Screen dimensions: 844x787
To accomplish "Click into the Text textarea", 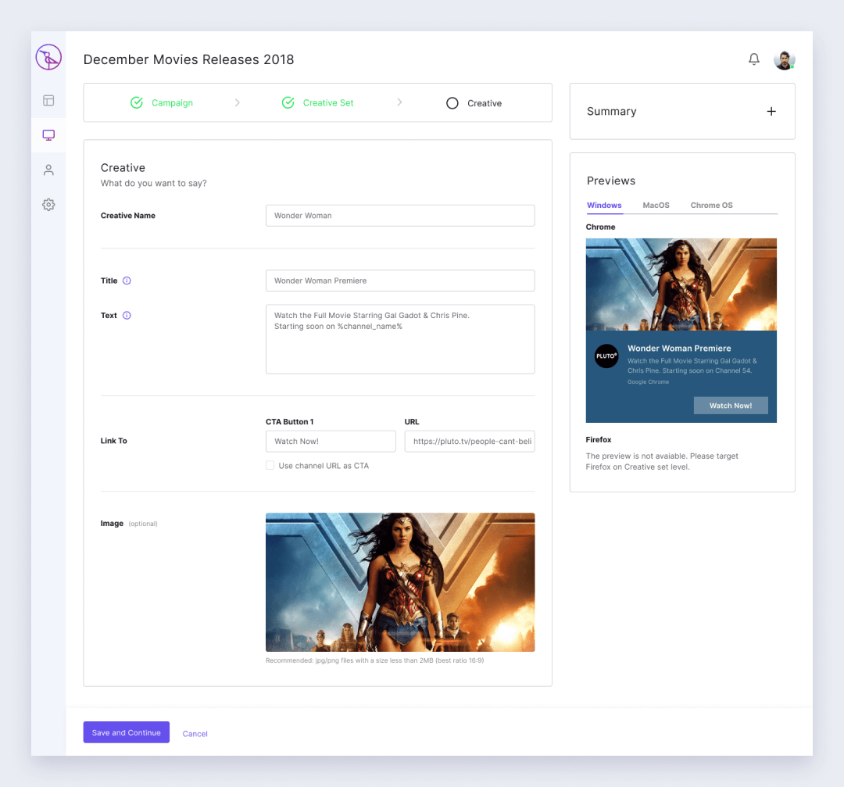I will 400,339.
